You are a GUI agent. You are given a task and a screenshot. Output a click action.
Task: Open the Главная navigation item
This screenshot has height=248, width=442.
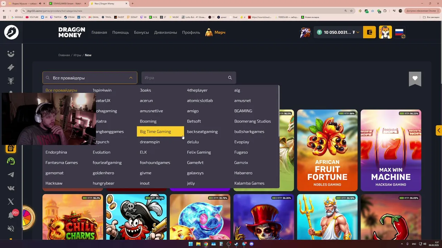pyautogui.click(x=99, y=32)
